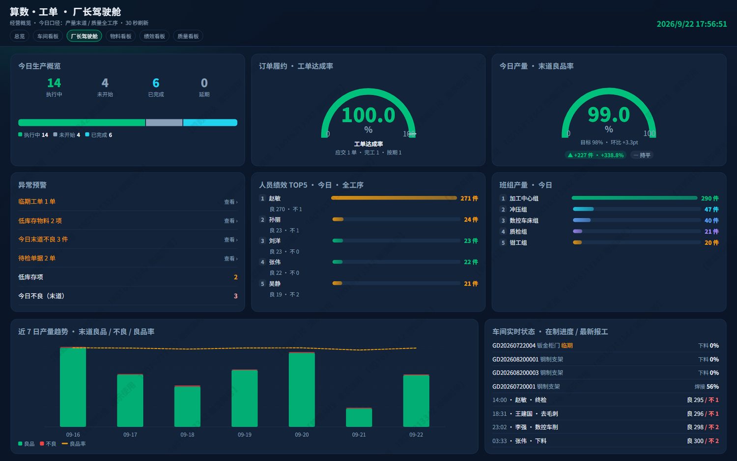Click the cyan 已完成 legend swatch

[x=87, y=135]
